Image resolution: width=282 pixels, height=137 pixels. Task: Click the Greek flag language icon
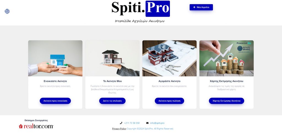pyautogui.click(x=7, y=11)
